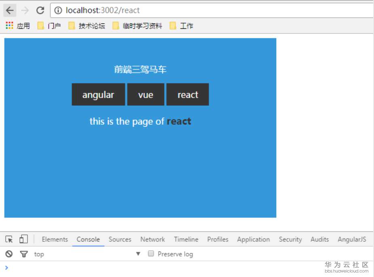View site info icon in address bar
The image size is (374, 277).
[58, 10]
